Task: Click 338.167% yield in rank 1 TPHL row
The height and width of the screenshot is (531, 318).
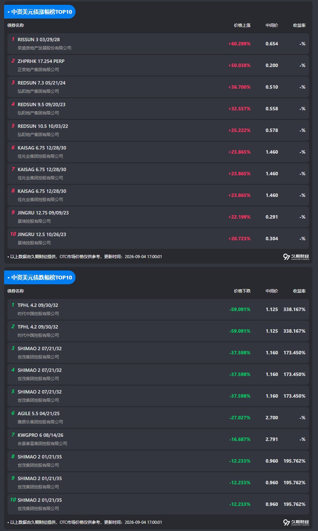Action: 294,310
